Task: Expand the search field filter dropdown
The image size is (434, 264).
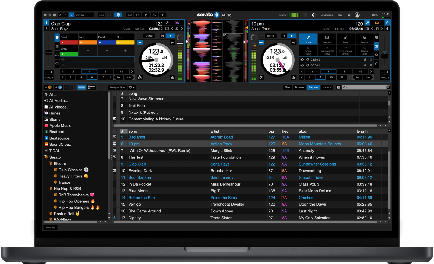Action: [345, 87]
